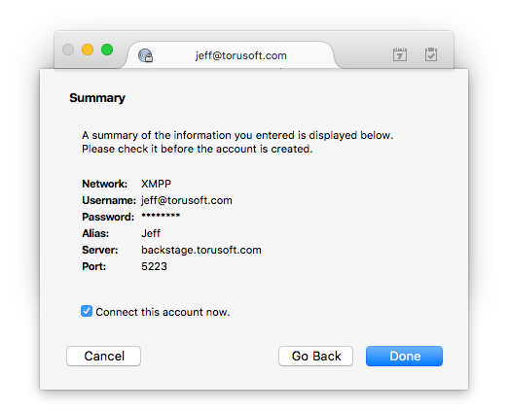The width and height of the screenshot is (508, 410).
Task: Click the clipboard checkmark tasks icon
Action: coord(431,54)
